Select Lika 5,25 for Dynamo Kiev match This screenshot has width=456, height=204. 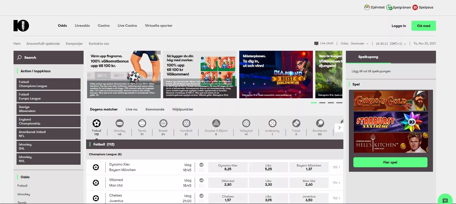(268, 167)
